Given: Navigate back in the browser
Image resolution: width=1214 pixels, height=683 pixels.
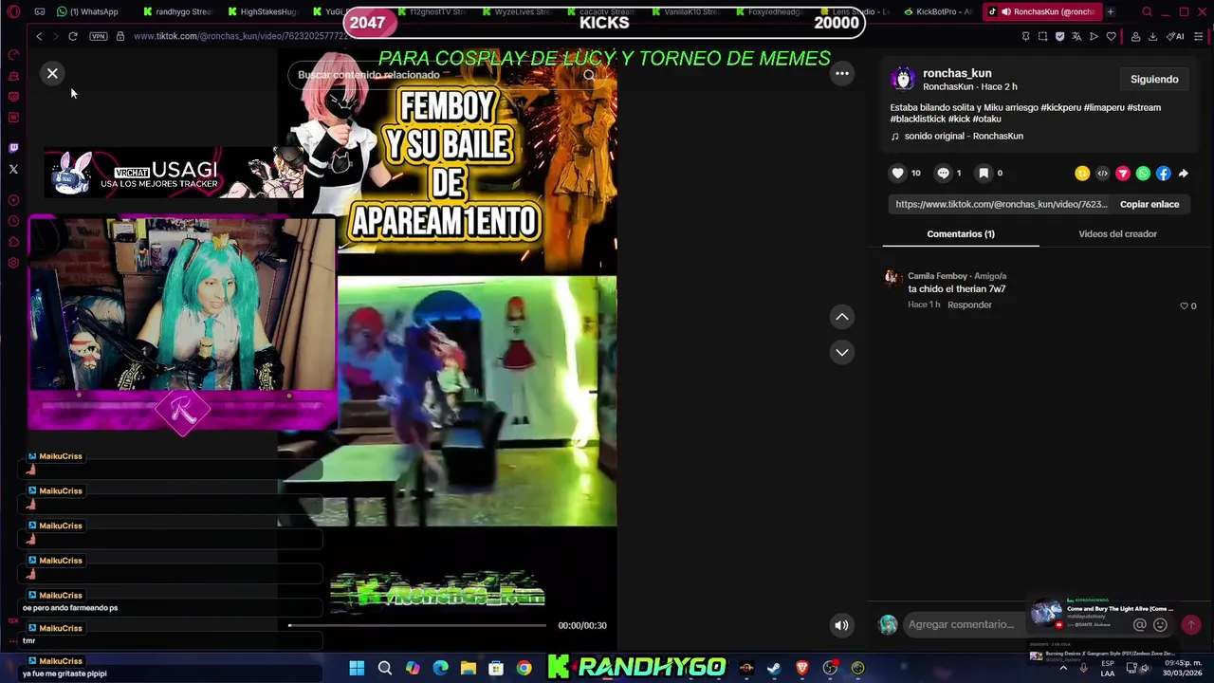Looking at the screenshot, I should [39, 36].
